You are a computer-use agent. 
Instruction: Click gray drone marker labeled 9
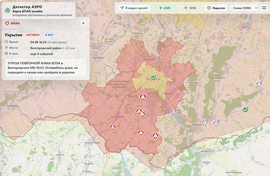click(216, 123)
